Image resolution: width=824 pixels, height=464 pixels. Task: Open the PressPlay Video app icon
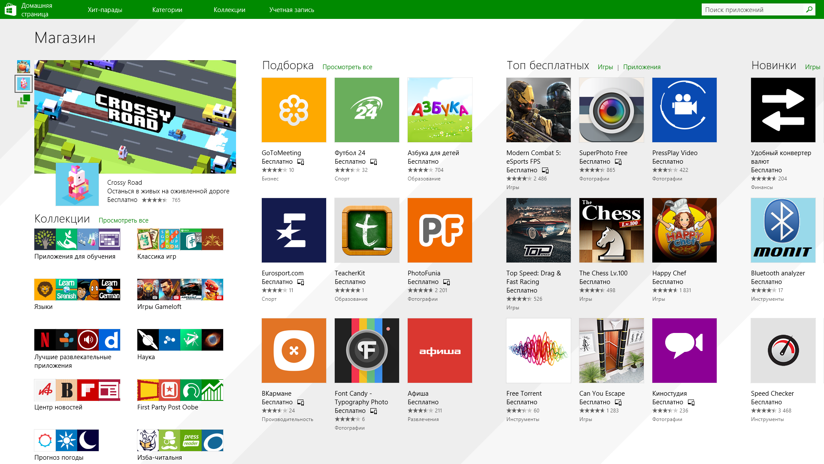point(685,110)
